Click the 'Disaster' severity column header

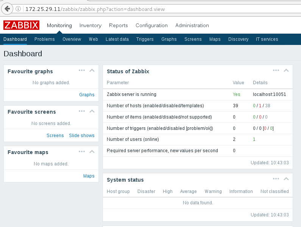click(146, 191)
